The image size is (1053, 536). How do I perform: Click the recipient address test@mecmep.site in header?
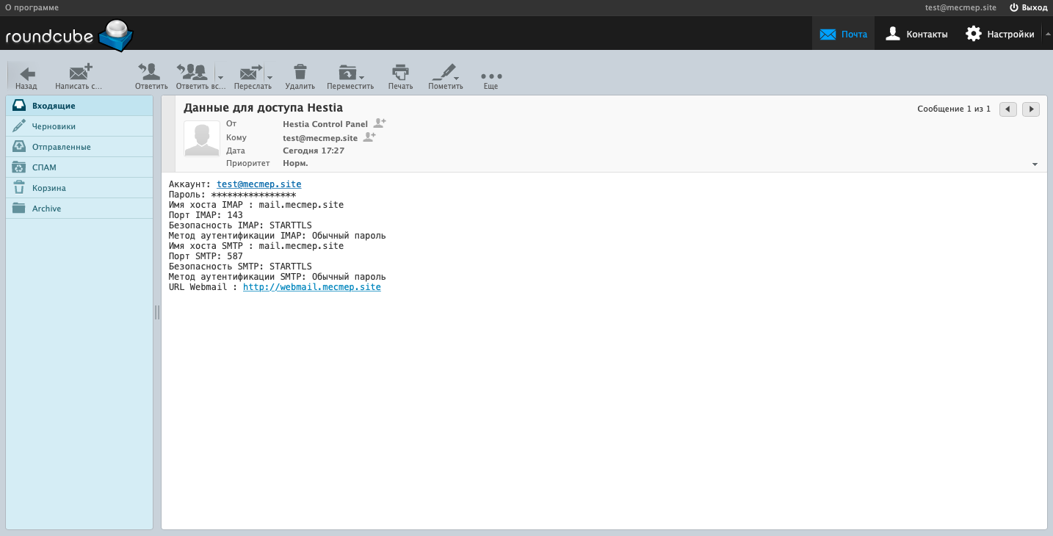click(x=320, y=137)
